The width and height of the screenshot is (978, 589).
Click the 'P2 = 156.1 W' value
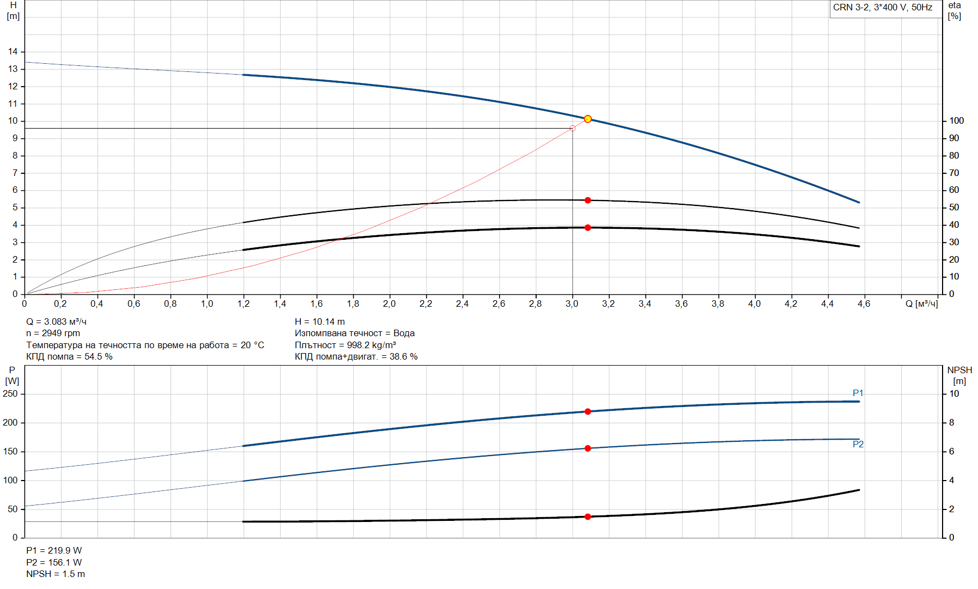(54, 562)
